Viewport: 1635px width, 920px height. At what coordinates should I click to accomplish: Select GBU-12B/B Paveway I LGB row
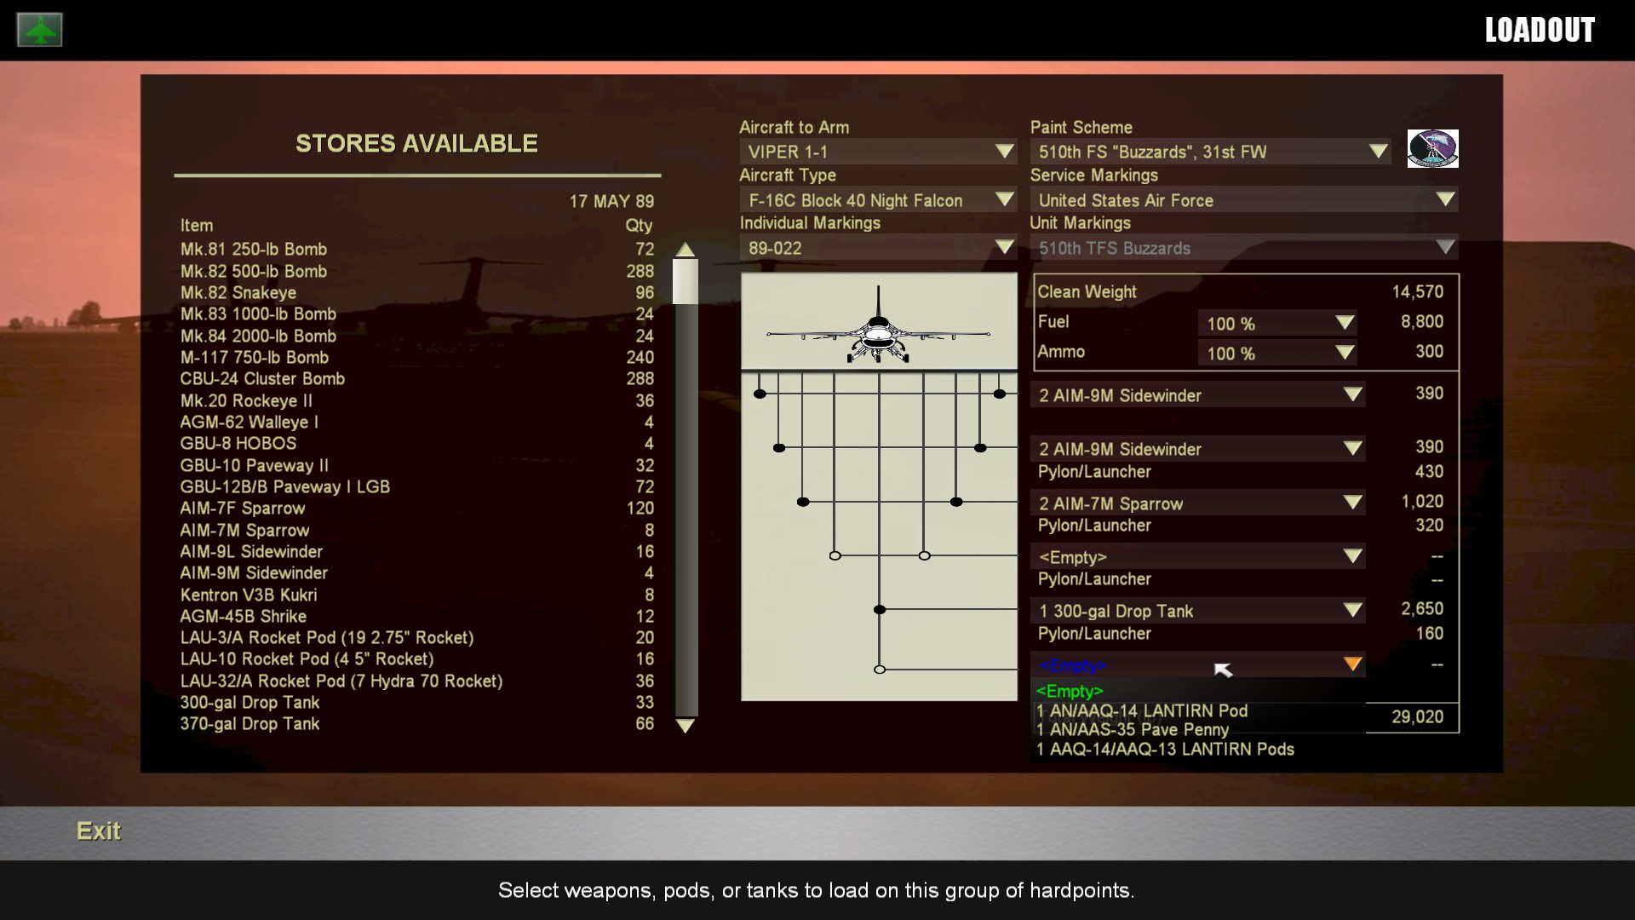tap(417, 486)
